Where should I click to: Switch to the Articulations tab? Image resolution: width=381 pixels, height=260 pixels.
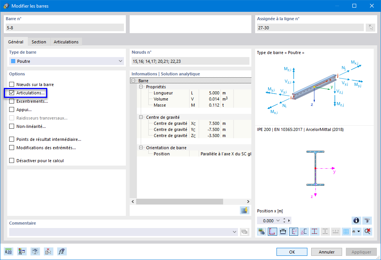pyautogui.click(x=66, y=42)
